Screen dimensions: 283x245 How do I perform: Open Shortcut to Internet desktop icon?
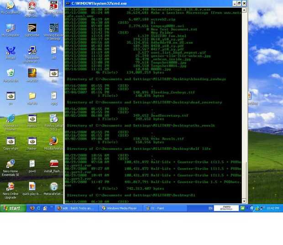point(10,122)
